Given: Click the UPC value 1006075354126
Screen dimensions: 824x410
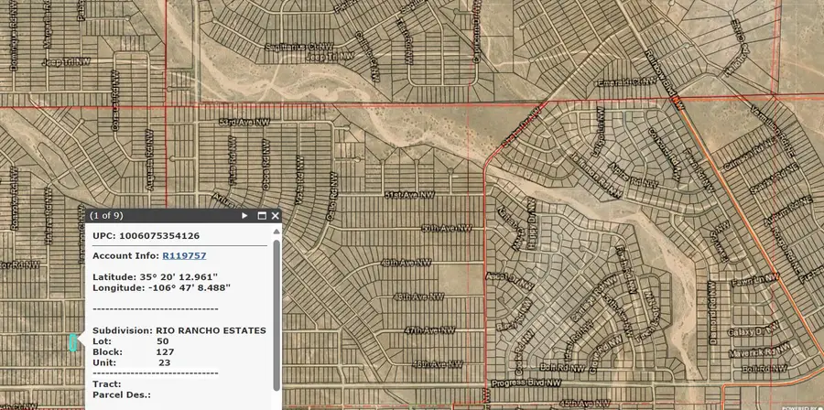Looking at the screenshot, I should 159,236.
